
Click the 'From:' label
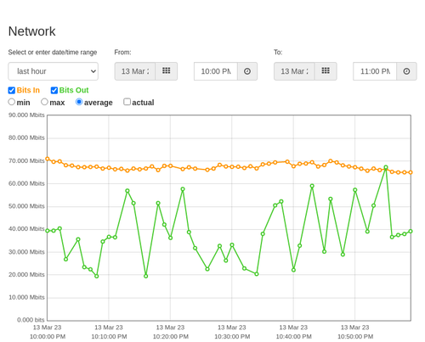point(122,53)
